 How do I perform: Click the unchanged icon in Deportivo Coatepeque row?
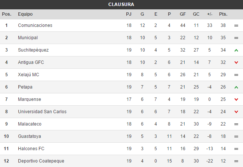coord(236,161)
